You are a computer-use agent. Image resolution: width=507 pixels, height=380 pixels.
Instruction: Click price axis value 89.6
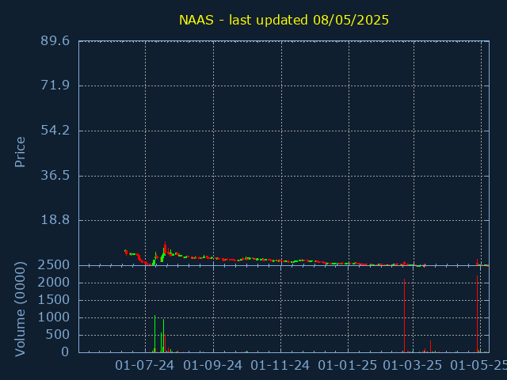pyautogui.click(x=55, y=41)
